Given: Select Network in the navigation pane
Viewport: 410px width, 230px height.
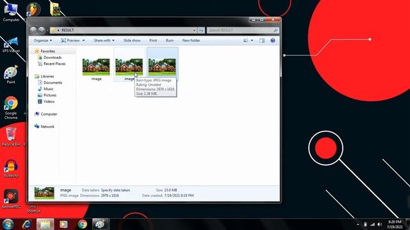Looking at the screenshot, I should coord(47,126).
